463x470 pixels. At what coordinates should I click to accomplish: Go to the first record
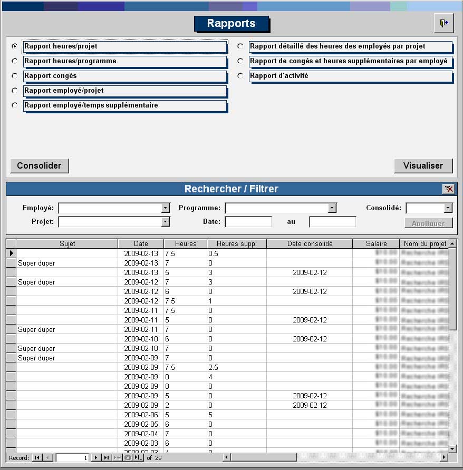[37, 458]
